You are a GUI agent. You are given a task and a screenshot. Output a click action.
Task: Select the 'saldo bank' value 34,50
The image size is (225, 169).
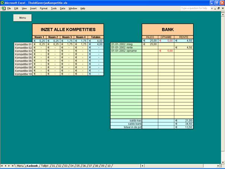(184, 124)
